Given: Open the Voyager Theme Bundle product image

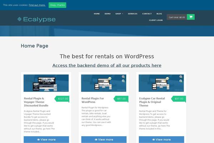Looking at the screenshot, I should [46, 83].
